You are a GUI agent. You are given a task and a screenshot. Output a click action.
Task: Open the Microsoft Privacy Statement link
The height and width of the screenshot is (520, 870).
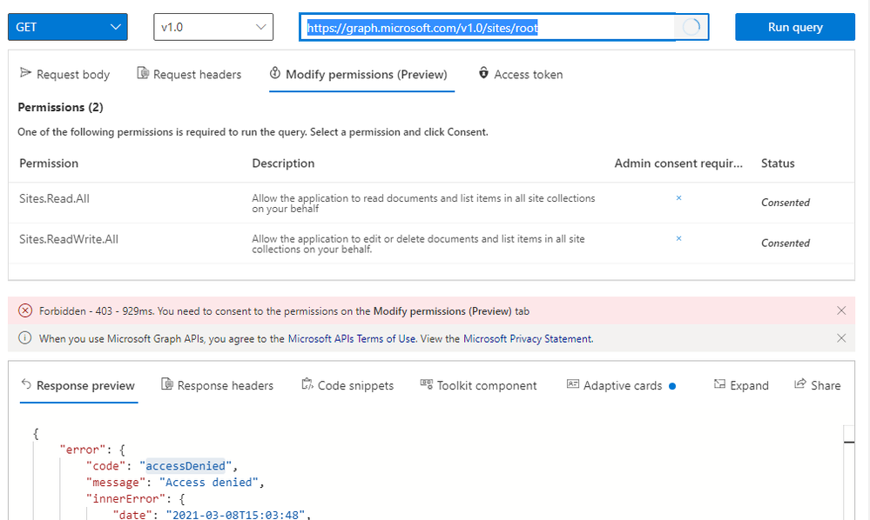(x=528, y=339)
